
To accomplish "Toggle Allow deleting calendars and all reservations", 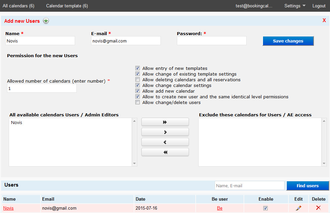I will pos(137,80).
